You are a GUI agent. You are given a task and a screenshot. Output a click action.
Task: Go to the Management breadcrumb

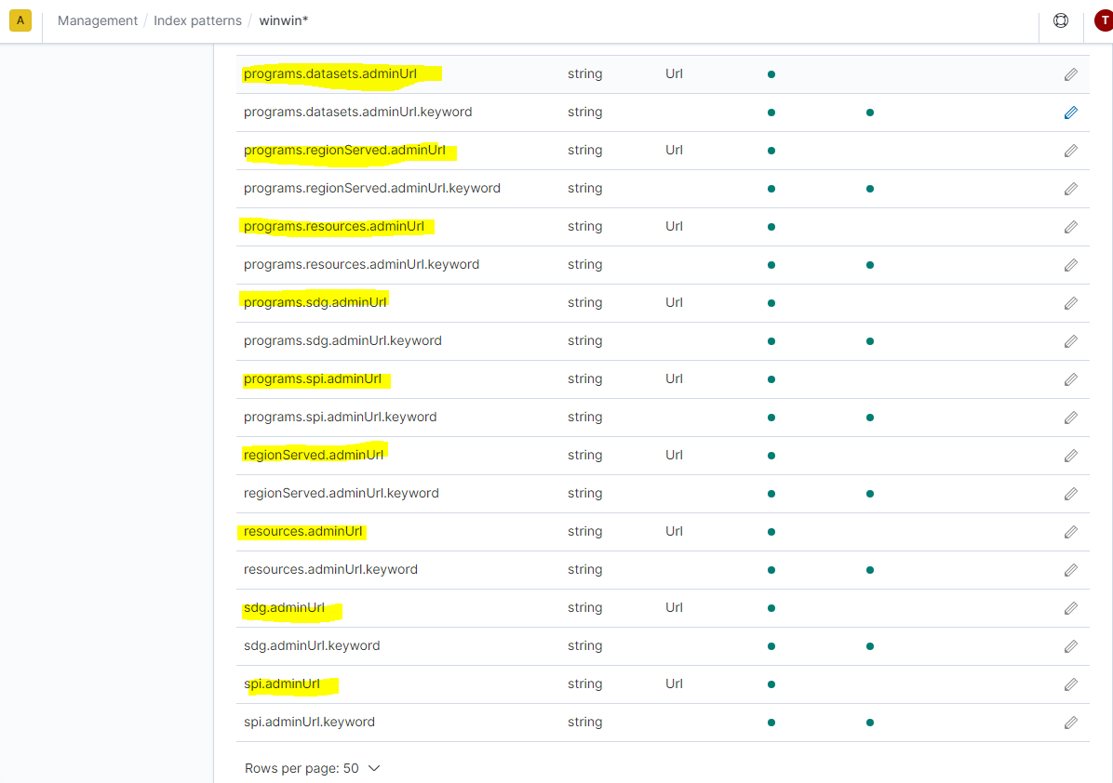(98, 20)
